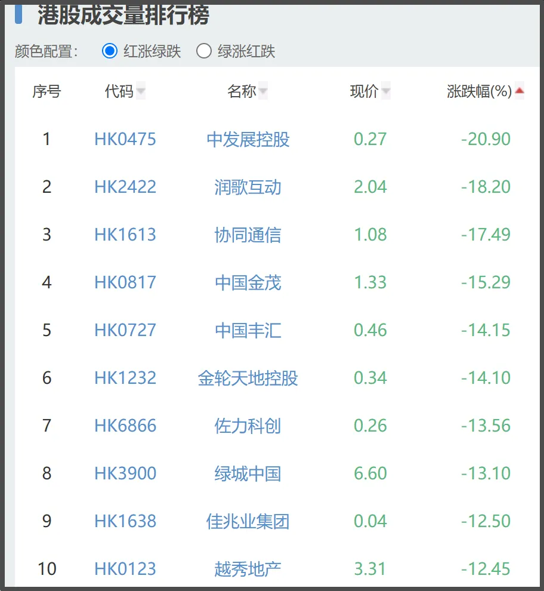
Task: Click the 名称 column header label
Action: (242, 91)
